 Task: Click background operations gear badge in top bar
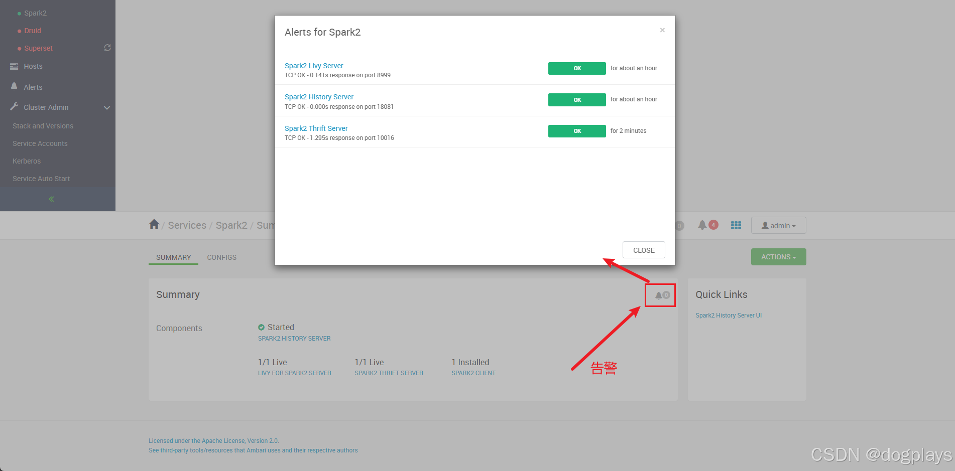pos(679,226)
